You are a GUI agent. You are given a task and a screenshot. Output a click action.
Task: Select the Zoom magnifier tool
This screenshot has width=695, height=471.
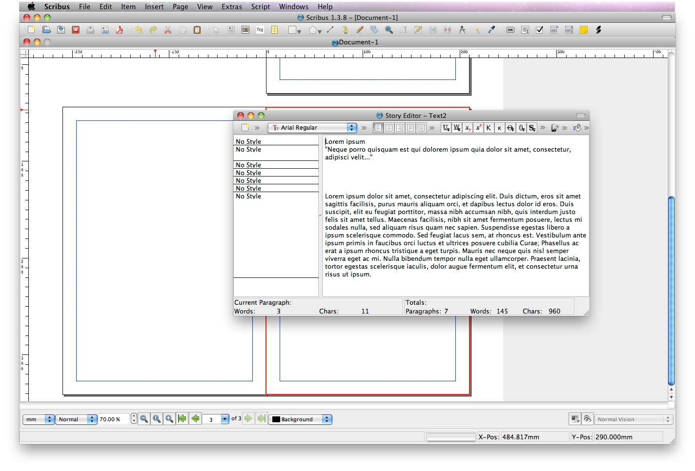tap(389, 30)
